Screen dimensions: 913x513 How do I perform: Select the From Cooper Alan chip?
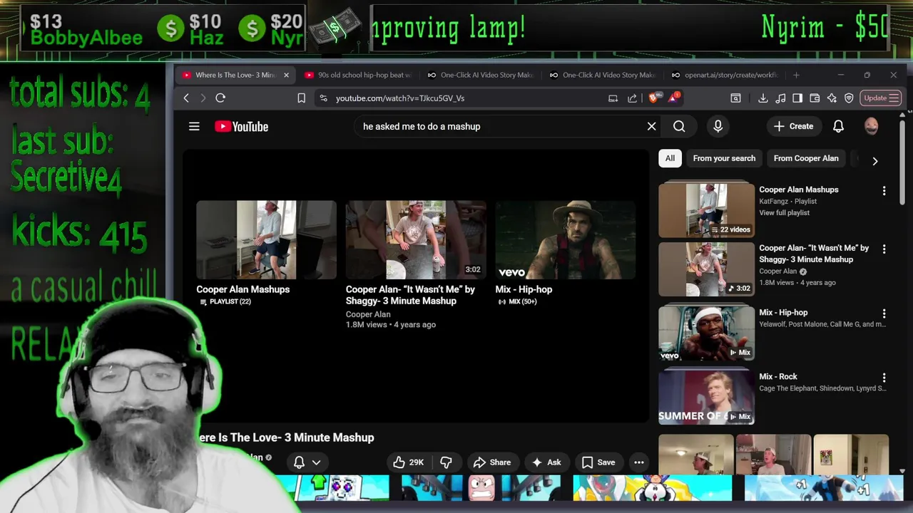[x=806, y=158]
